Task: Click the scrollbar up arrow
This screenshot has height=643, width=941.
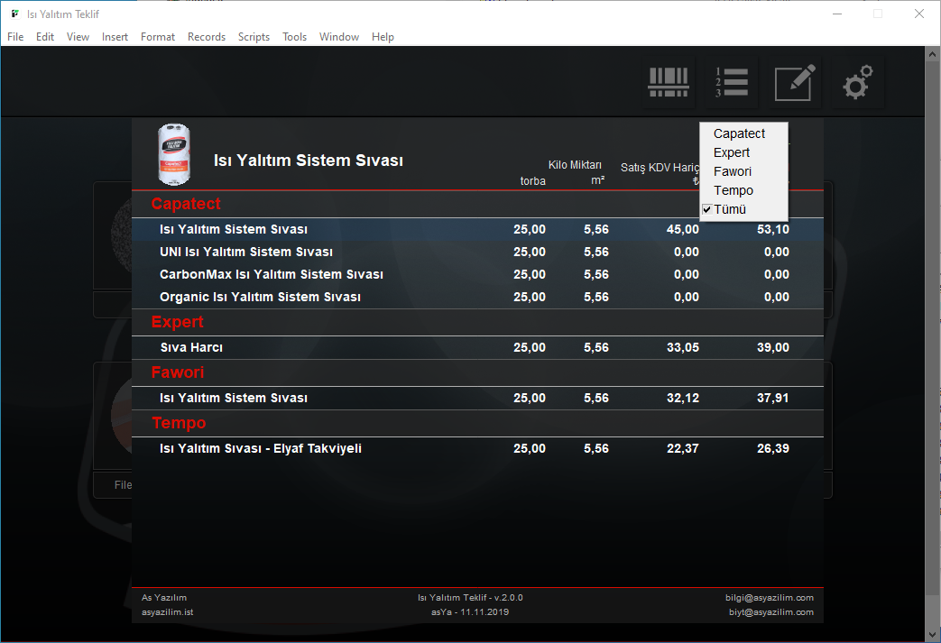Action: (x=932, y=54)
